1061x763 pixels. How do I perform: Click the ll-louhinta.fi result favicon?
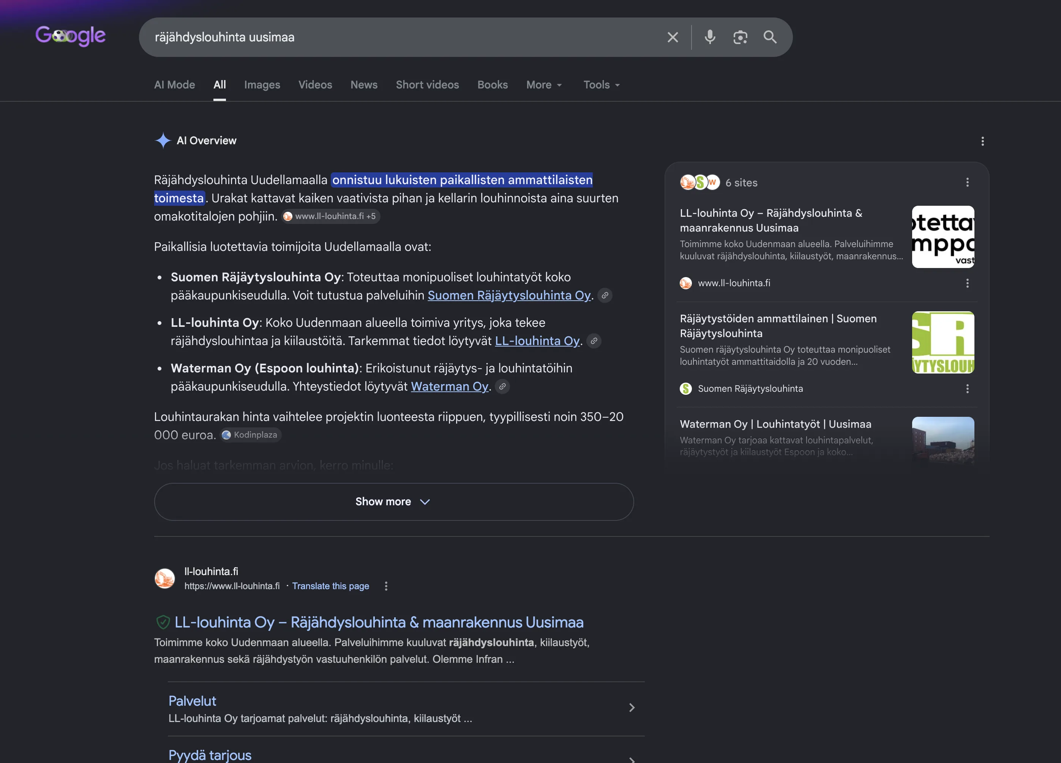tap(165, 579)
